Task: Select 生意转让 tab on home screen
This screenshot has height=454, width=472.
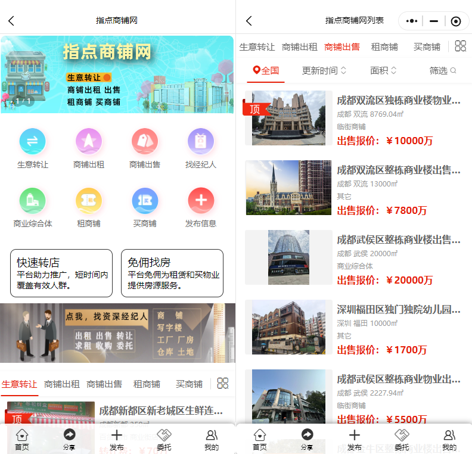Action: pyautogui.click(x=19, y=384)
